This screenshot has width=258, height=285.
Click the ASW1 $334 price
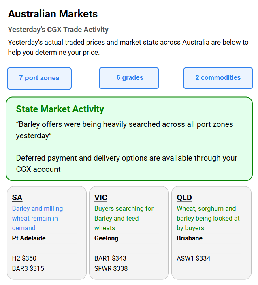pos(194,258)
